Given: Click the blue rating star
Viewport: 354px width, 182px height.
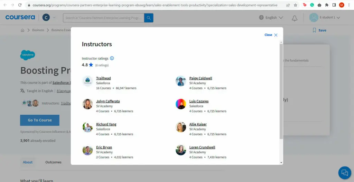Looking at the screenshot, I should pos(91,65).
